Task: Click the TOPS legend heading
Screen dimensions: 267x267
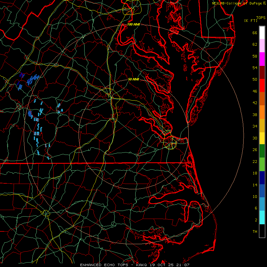Action: click(261, 18)
